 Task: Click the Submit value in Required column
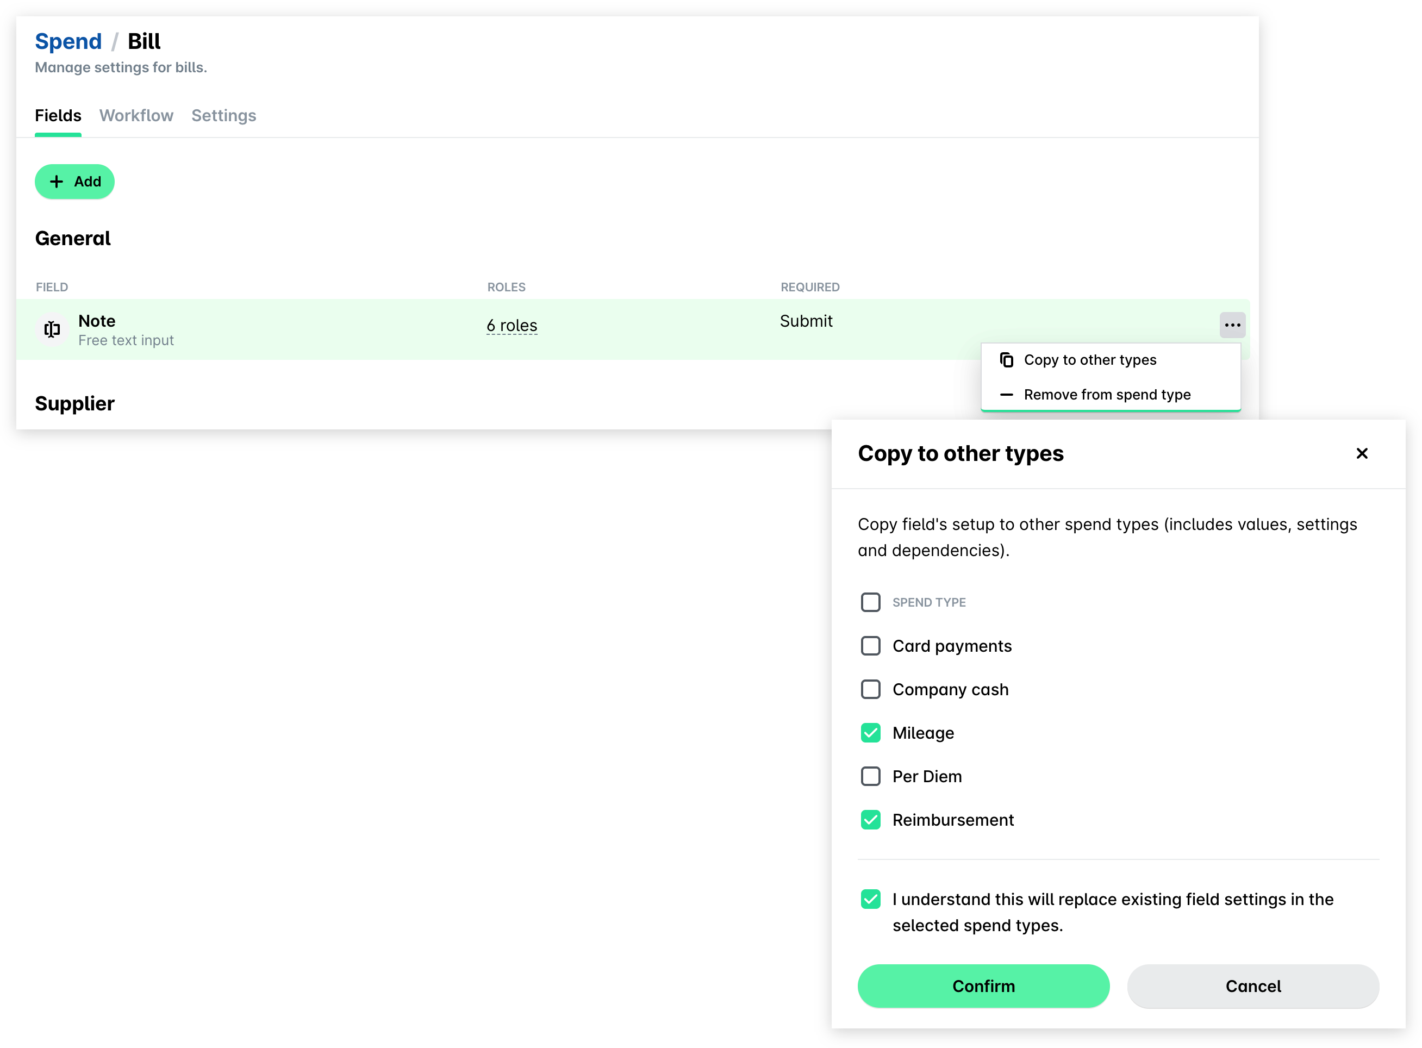[x=806, y=321]
